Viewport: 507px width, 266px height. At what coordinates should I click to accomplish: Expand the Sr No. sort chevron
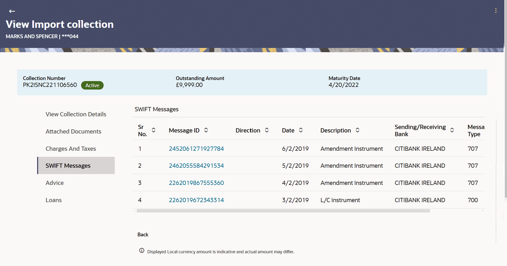154,130
